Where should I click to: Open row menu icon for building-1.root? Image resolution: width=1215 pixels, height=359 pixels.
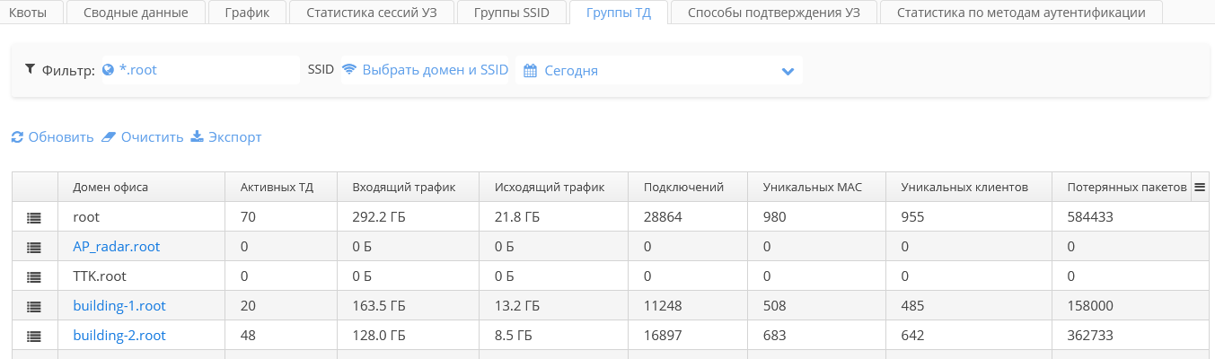tap(34, 306)
